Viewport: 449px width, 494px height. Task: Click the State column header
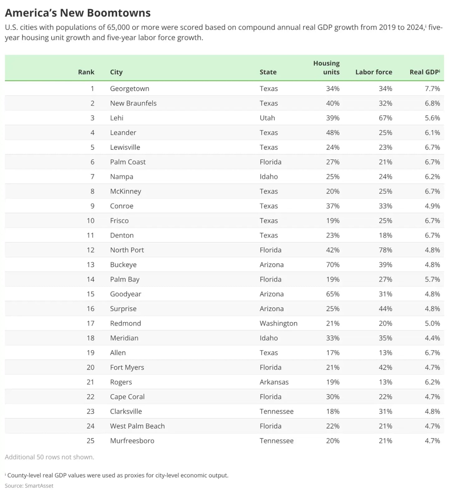(x=268, y=72)
